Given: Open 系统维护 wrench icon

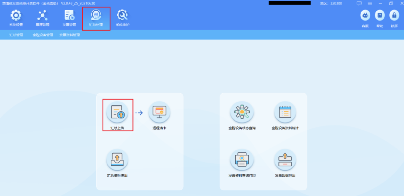Looking at the screenshot, I should (122, 15).
